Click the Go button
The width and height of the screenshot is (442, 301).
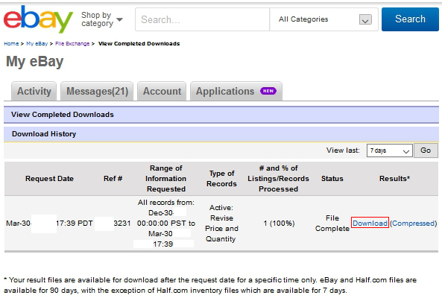[426, 150]
